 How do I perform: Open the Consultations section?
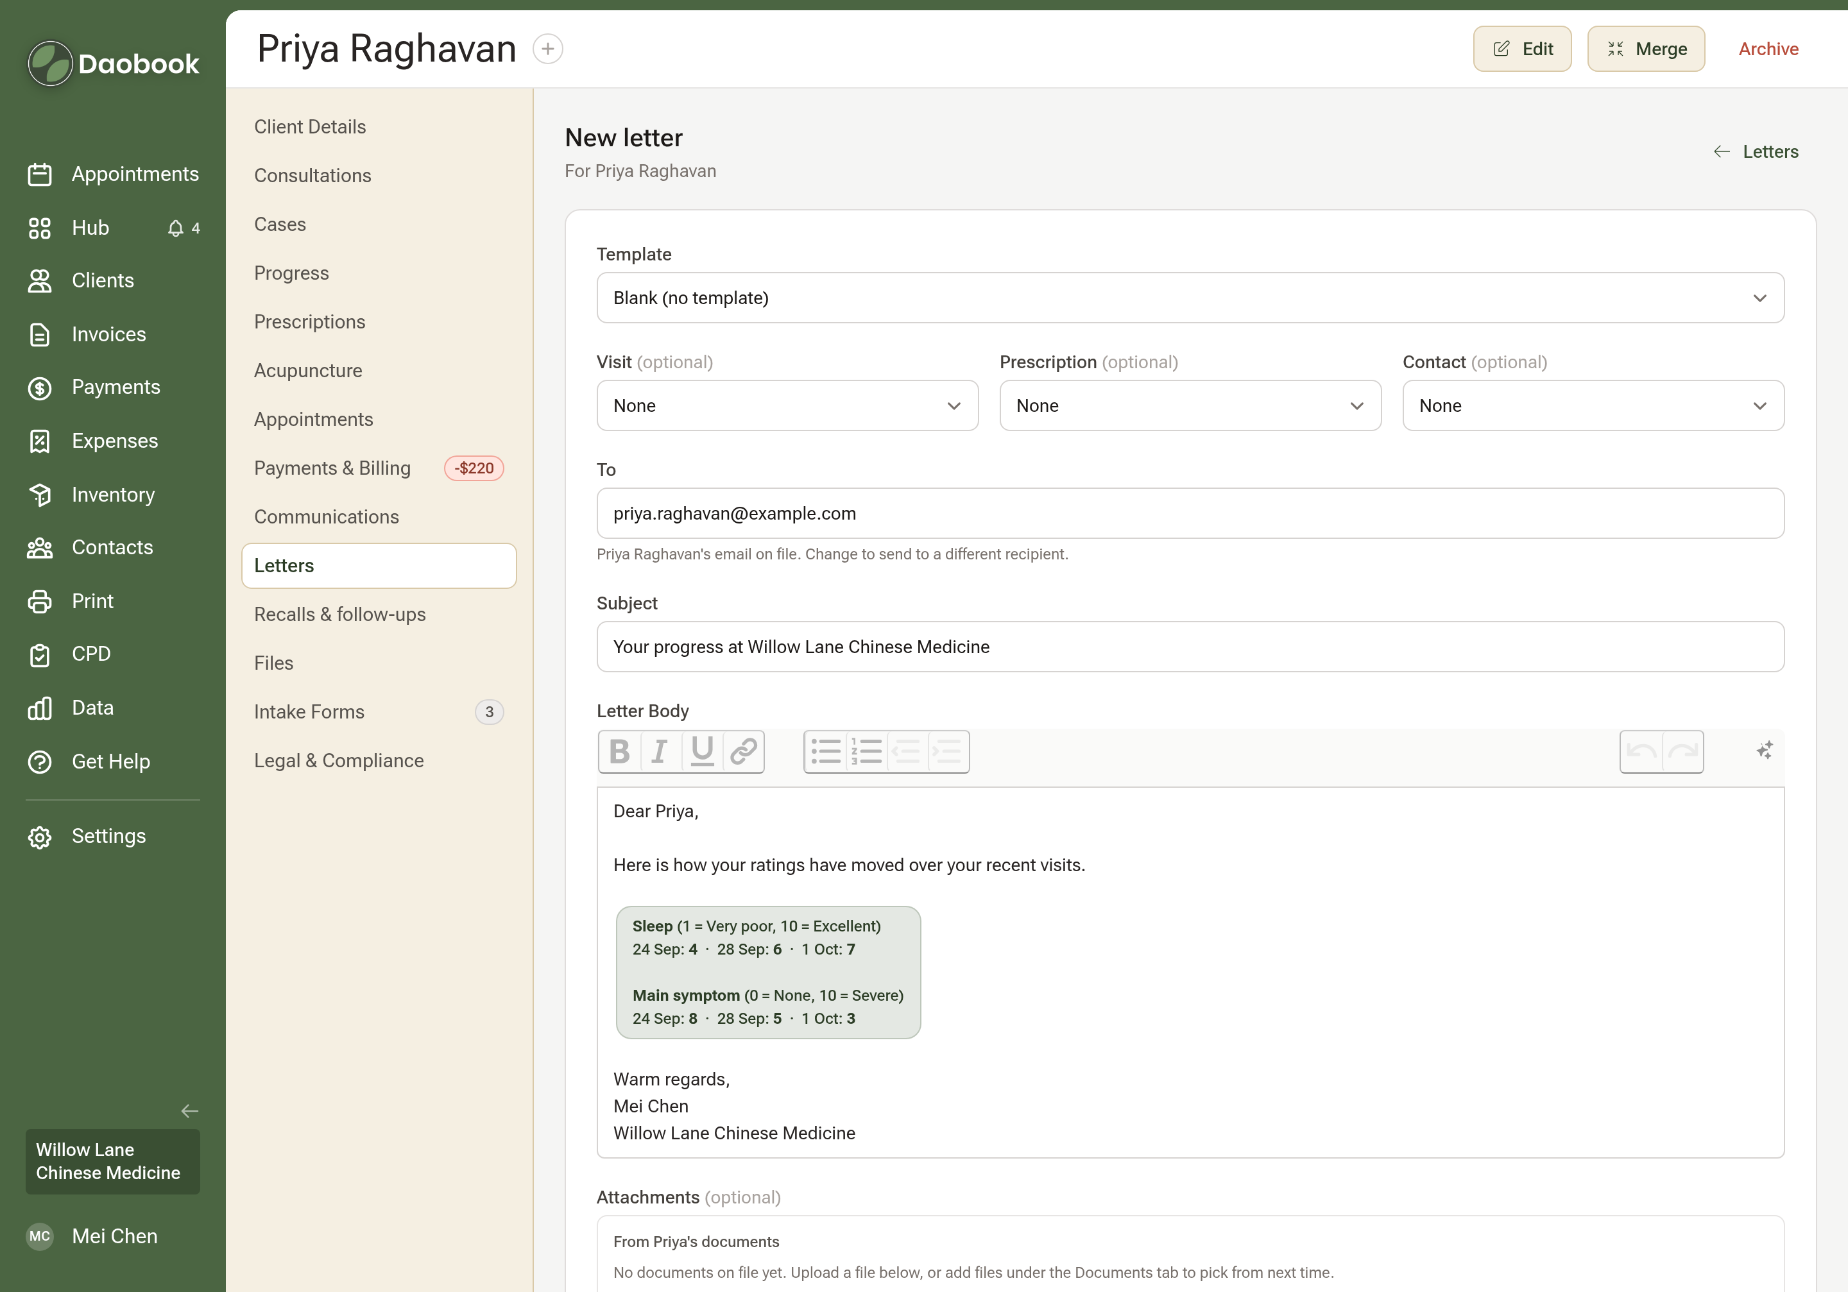[x=379, y=176]
